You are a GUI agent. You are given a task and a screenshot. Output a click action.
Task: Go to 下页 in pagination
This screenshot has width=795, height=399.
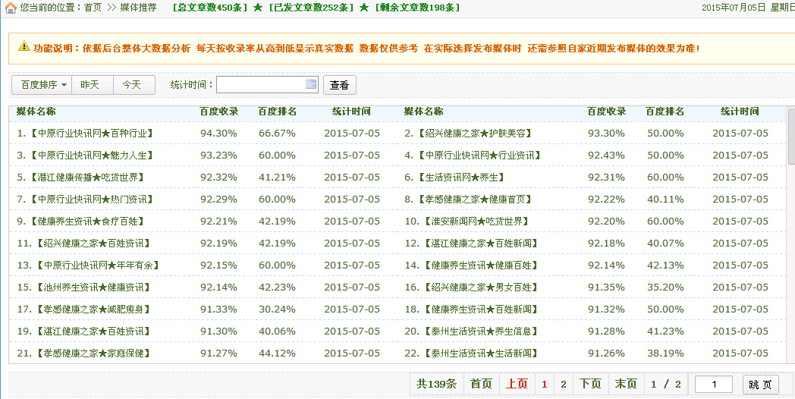pyautogui.click(x=590, y=384)
